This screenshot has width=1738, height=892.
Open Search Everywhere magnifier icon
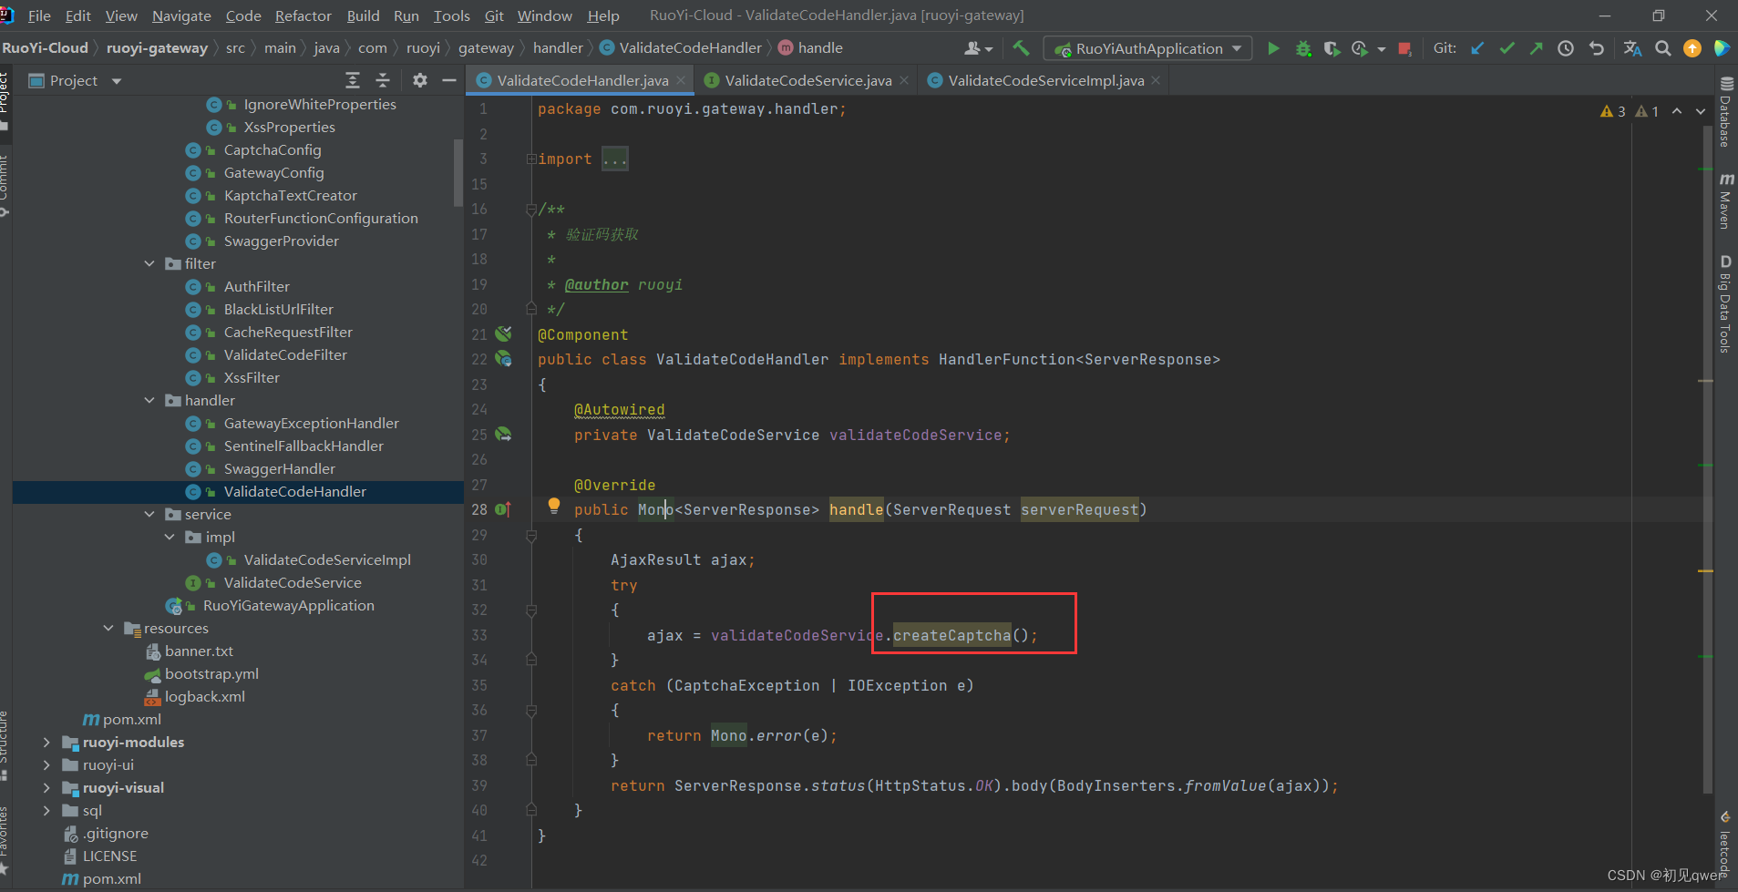(x=1663, y=48)
